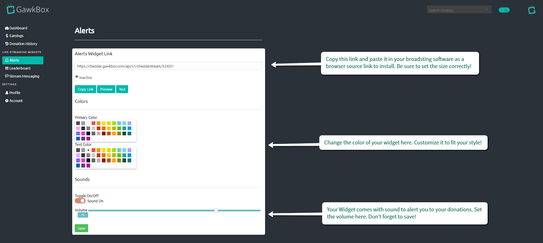
Task: Click the Test button
Action: pyautogui.click(x=122, y=89)
